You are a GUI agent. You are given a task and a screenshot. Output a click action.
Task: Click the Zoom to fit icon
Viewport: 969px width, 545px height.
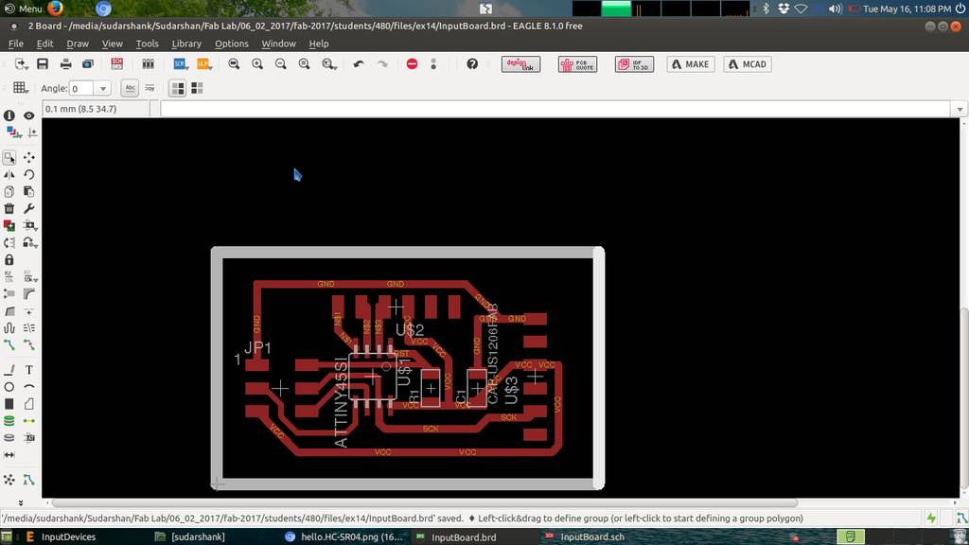coord(234,63)
